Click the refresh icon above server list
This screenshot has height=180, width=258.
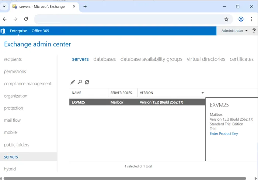coord(87,82)
